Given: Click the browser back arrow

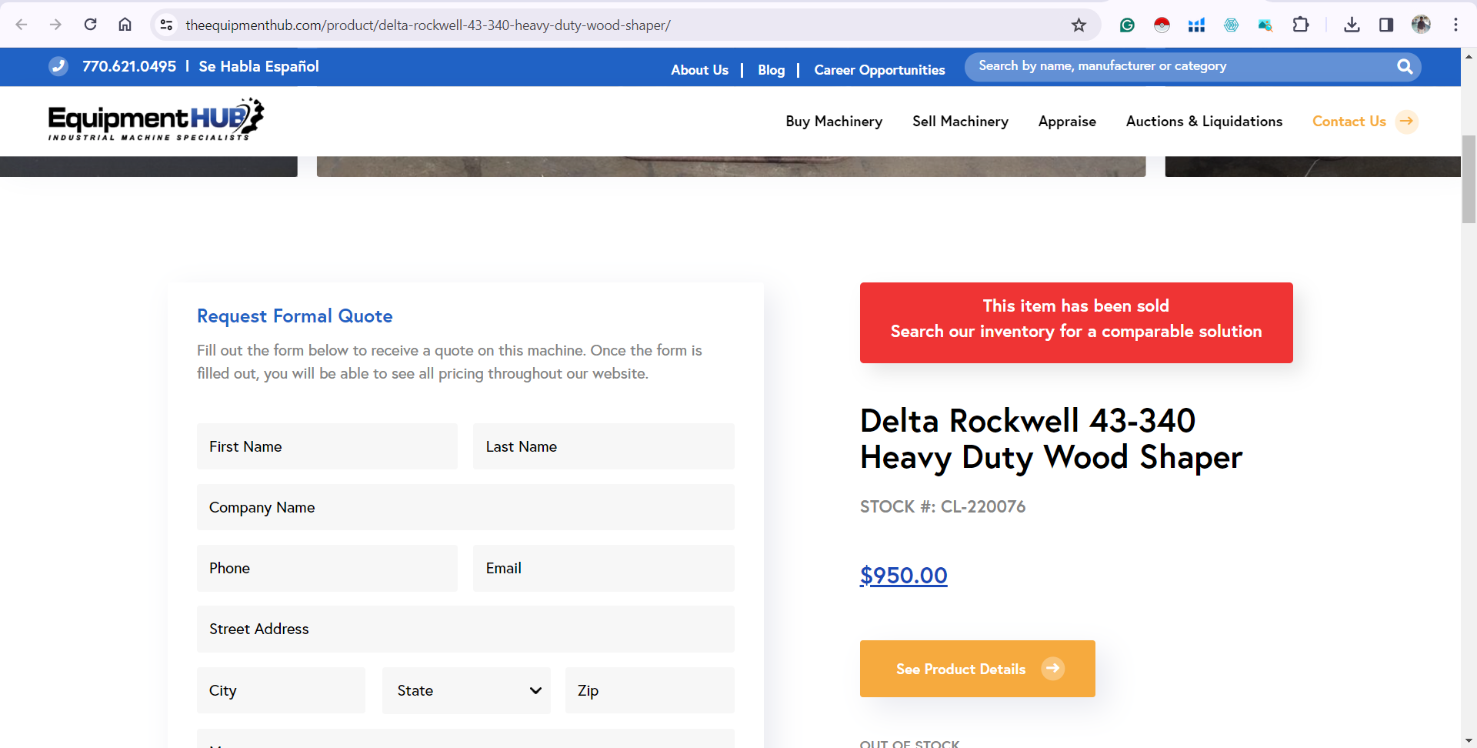Looking at the screenshot, I should point(22,25).
